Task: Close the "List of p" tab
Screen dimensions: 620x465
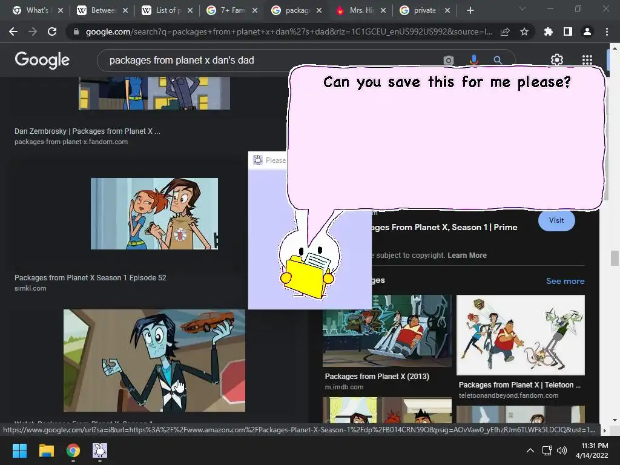Action: [190, 10]
